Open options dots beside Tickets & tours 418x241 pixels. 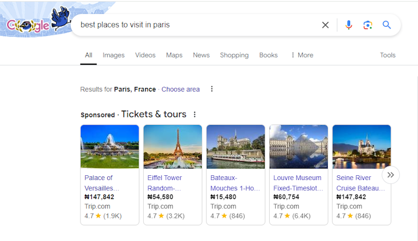click(194, 114)
